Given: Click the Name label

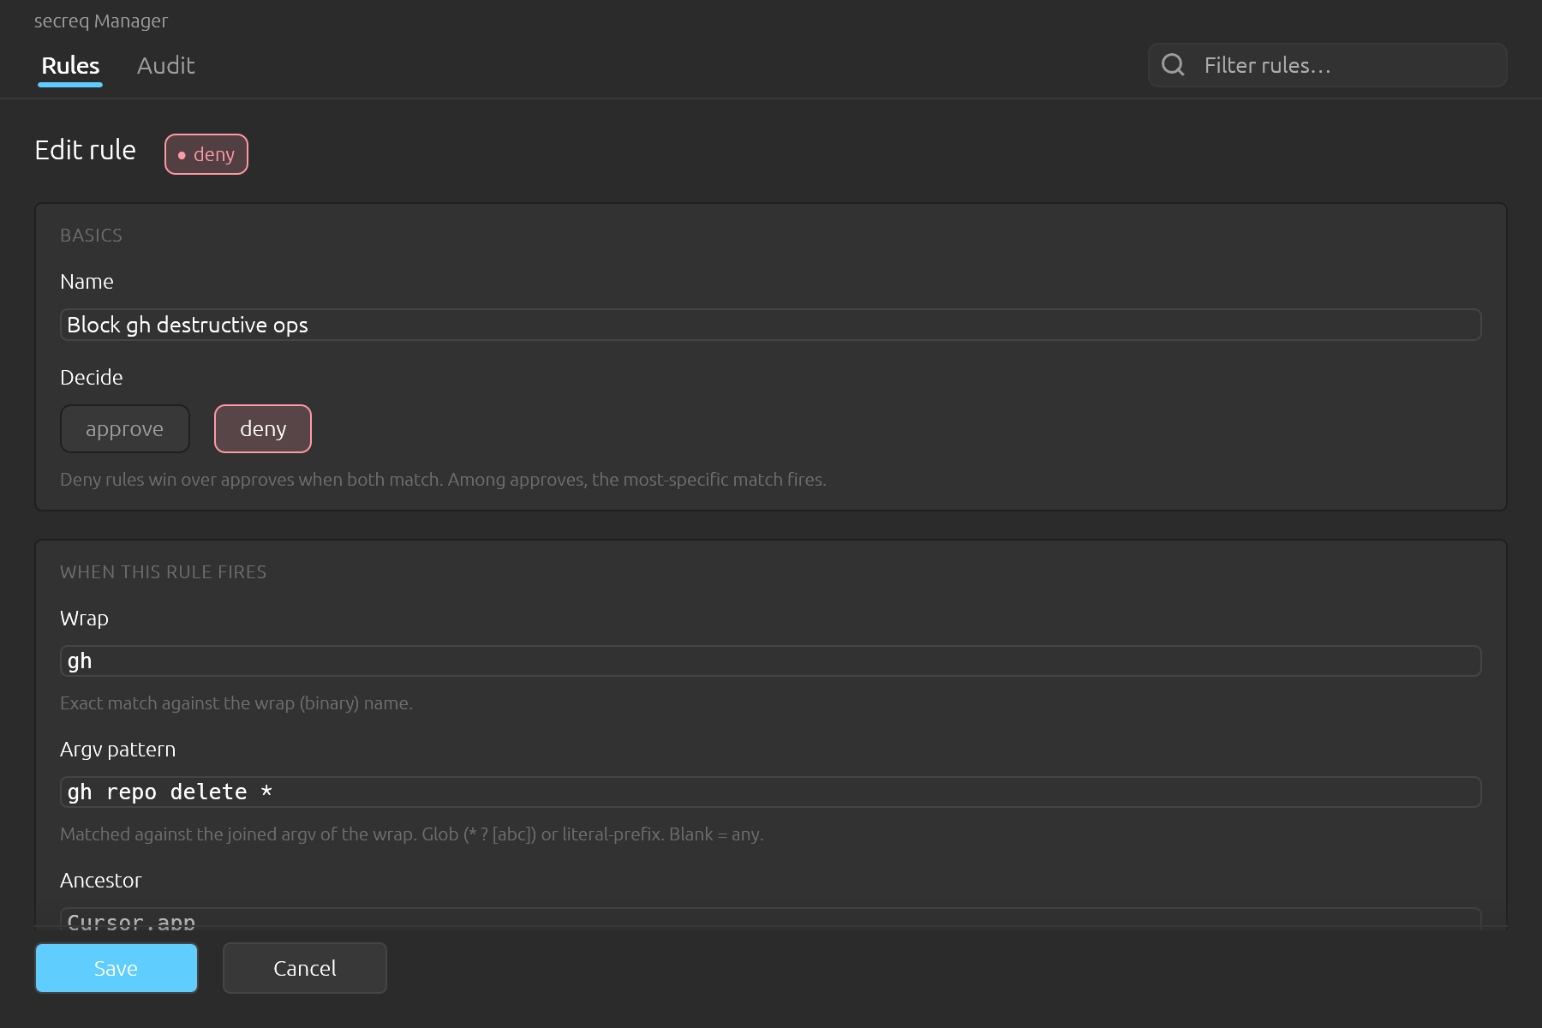Looking at the screenshot, I should click(87, 282).
